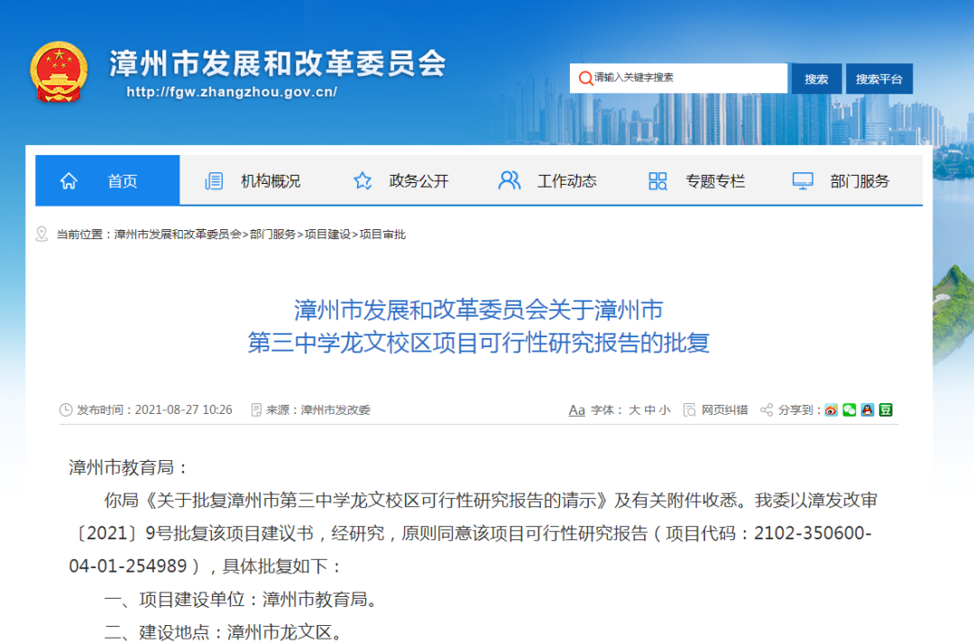This screenshot has height=644, width=974.
Task: Click the 搜索 search button
Action: pyautogui.click(x=816, y=78)
